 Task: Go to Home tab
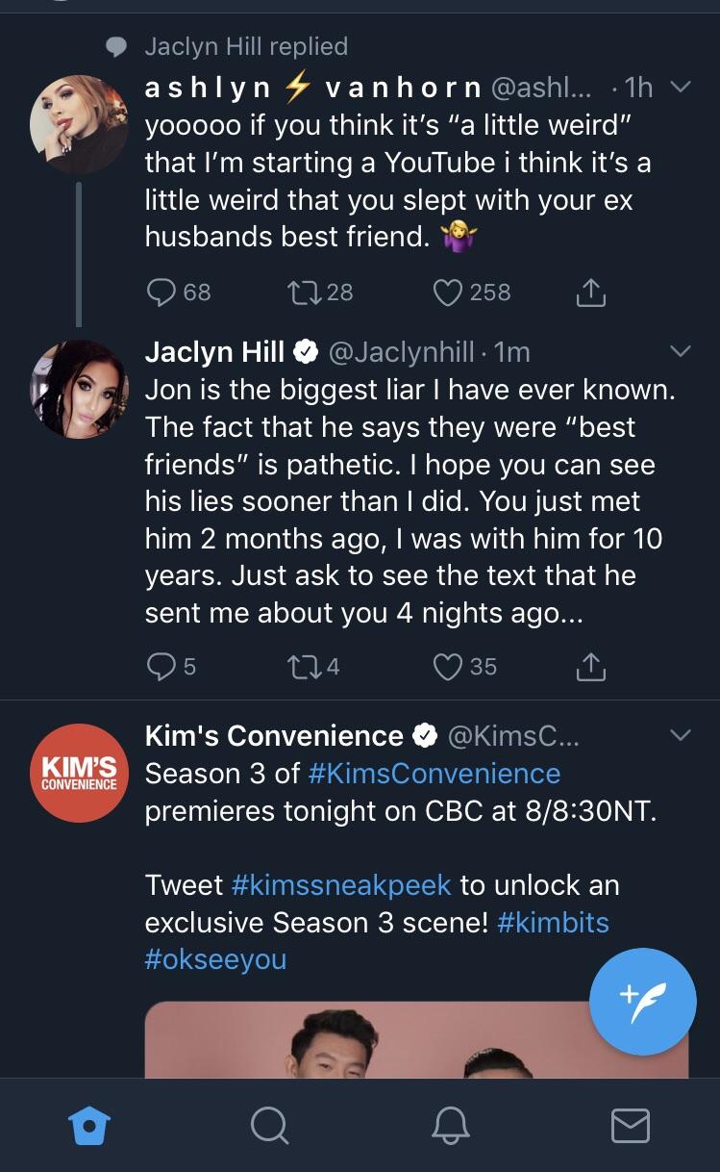[90, 1124]
